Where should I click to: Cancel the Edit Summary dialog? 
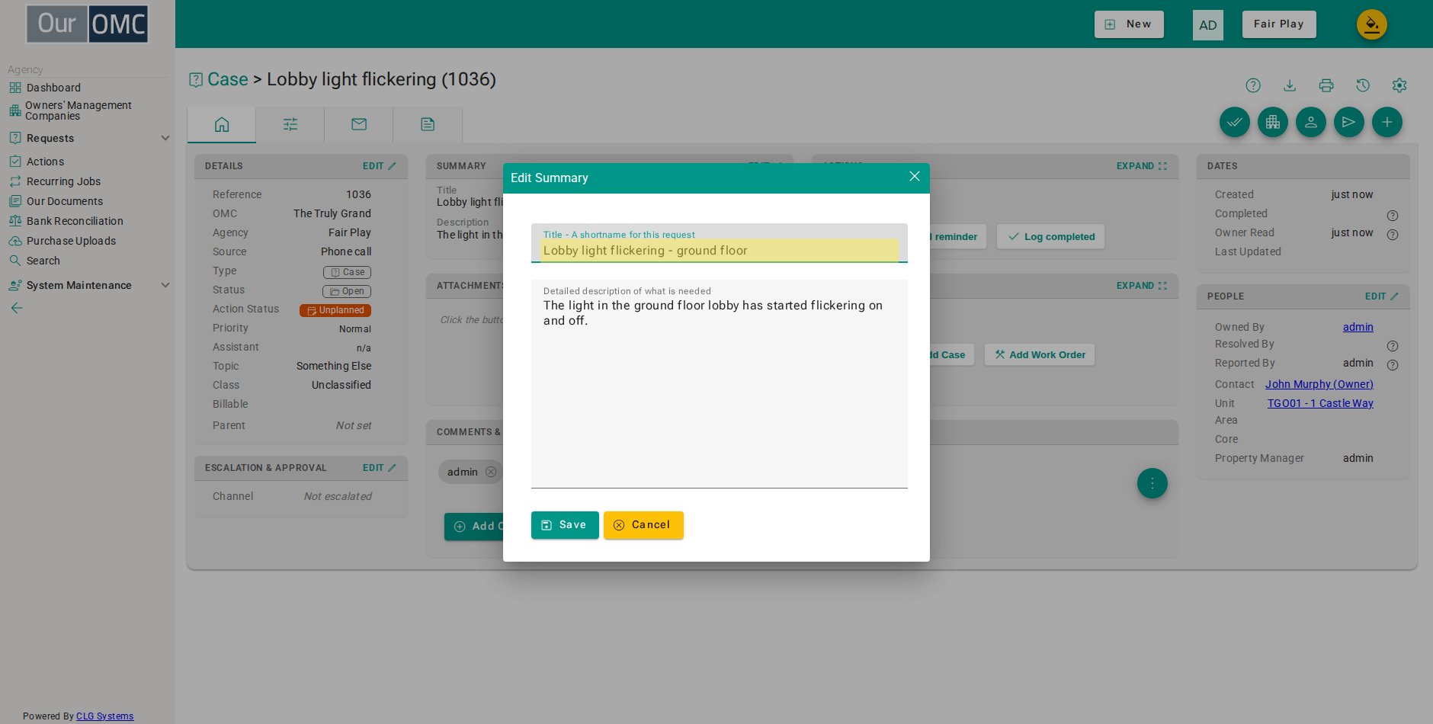[x=643, y=525]
